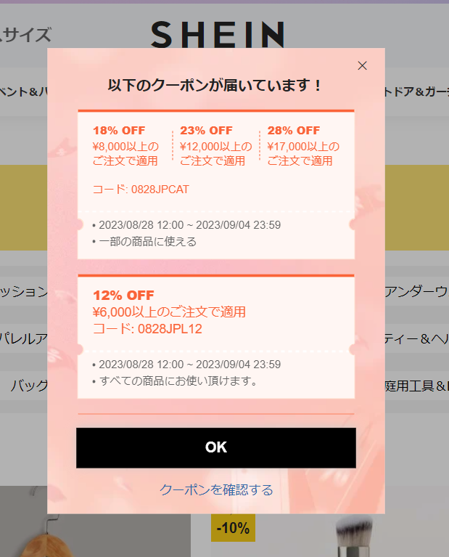Select the ッション category on the left
This screenshot has height=557, width=449.
[23, 291]
